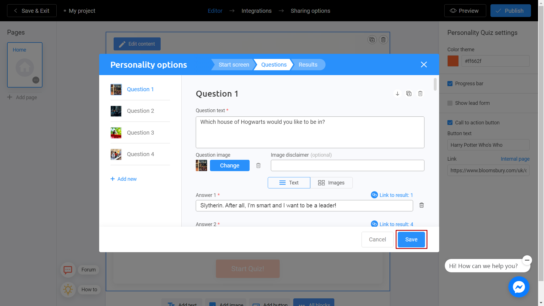The height and width of the screenshot is (306, 544).
Task: Click the Change question image button icon
Action: pos(229,165)
